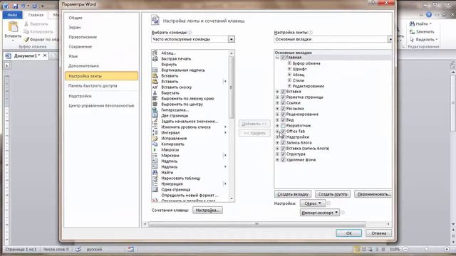Click the Save icon in Word title bar
This screenshot has width=456, height=256.
pyautogui.click(x=15, y=6)
